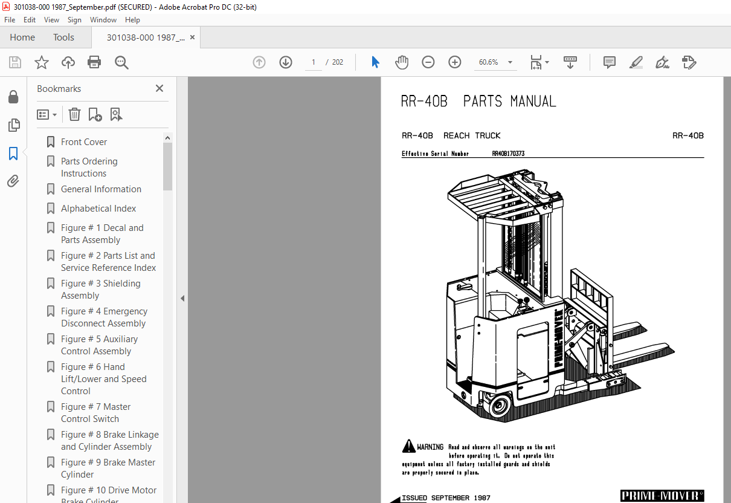Upload the file to cloud
The width and height of the screenshot is (731, 503).
point(68,62)
